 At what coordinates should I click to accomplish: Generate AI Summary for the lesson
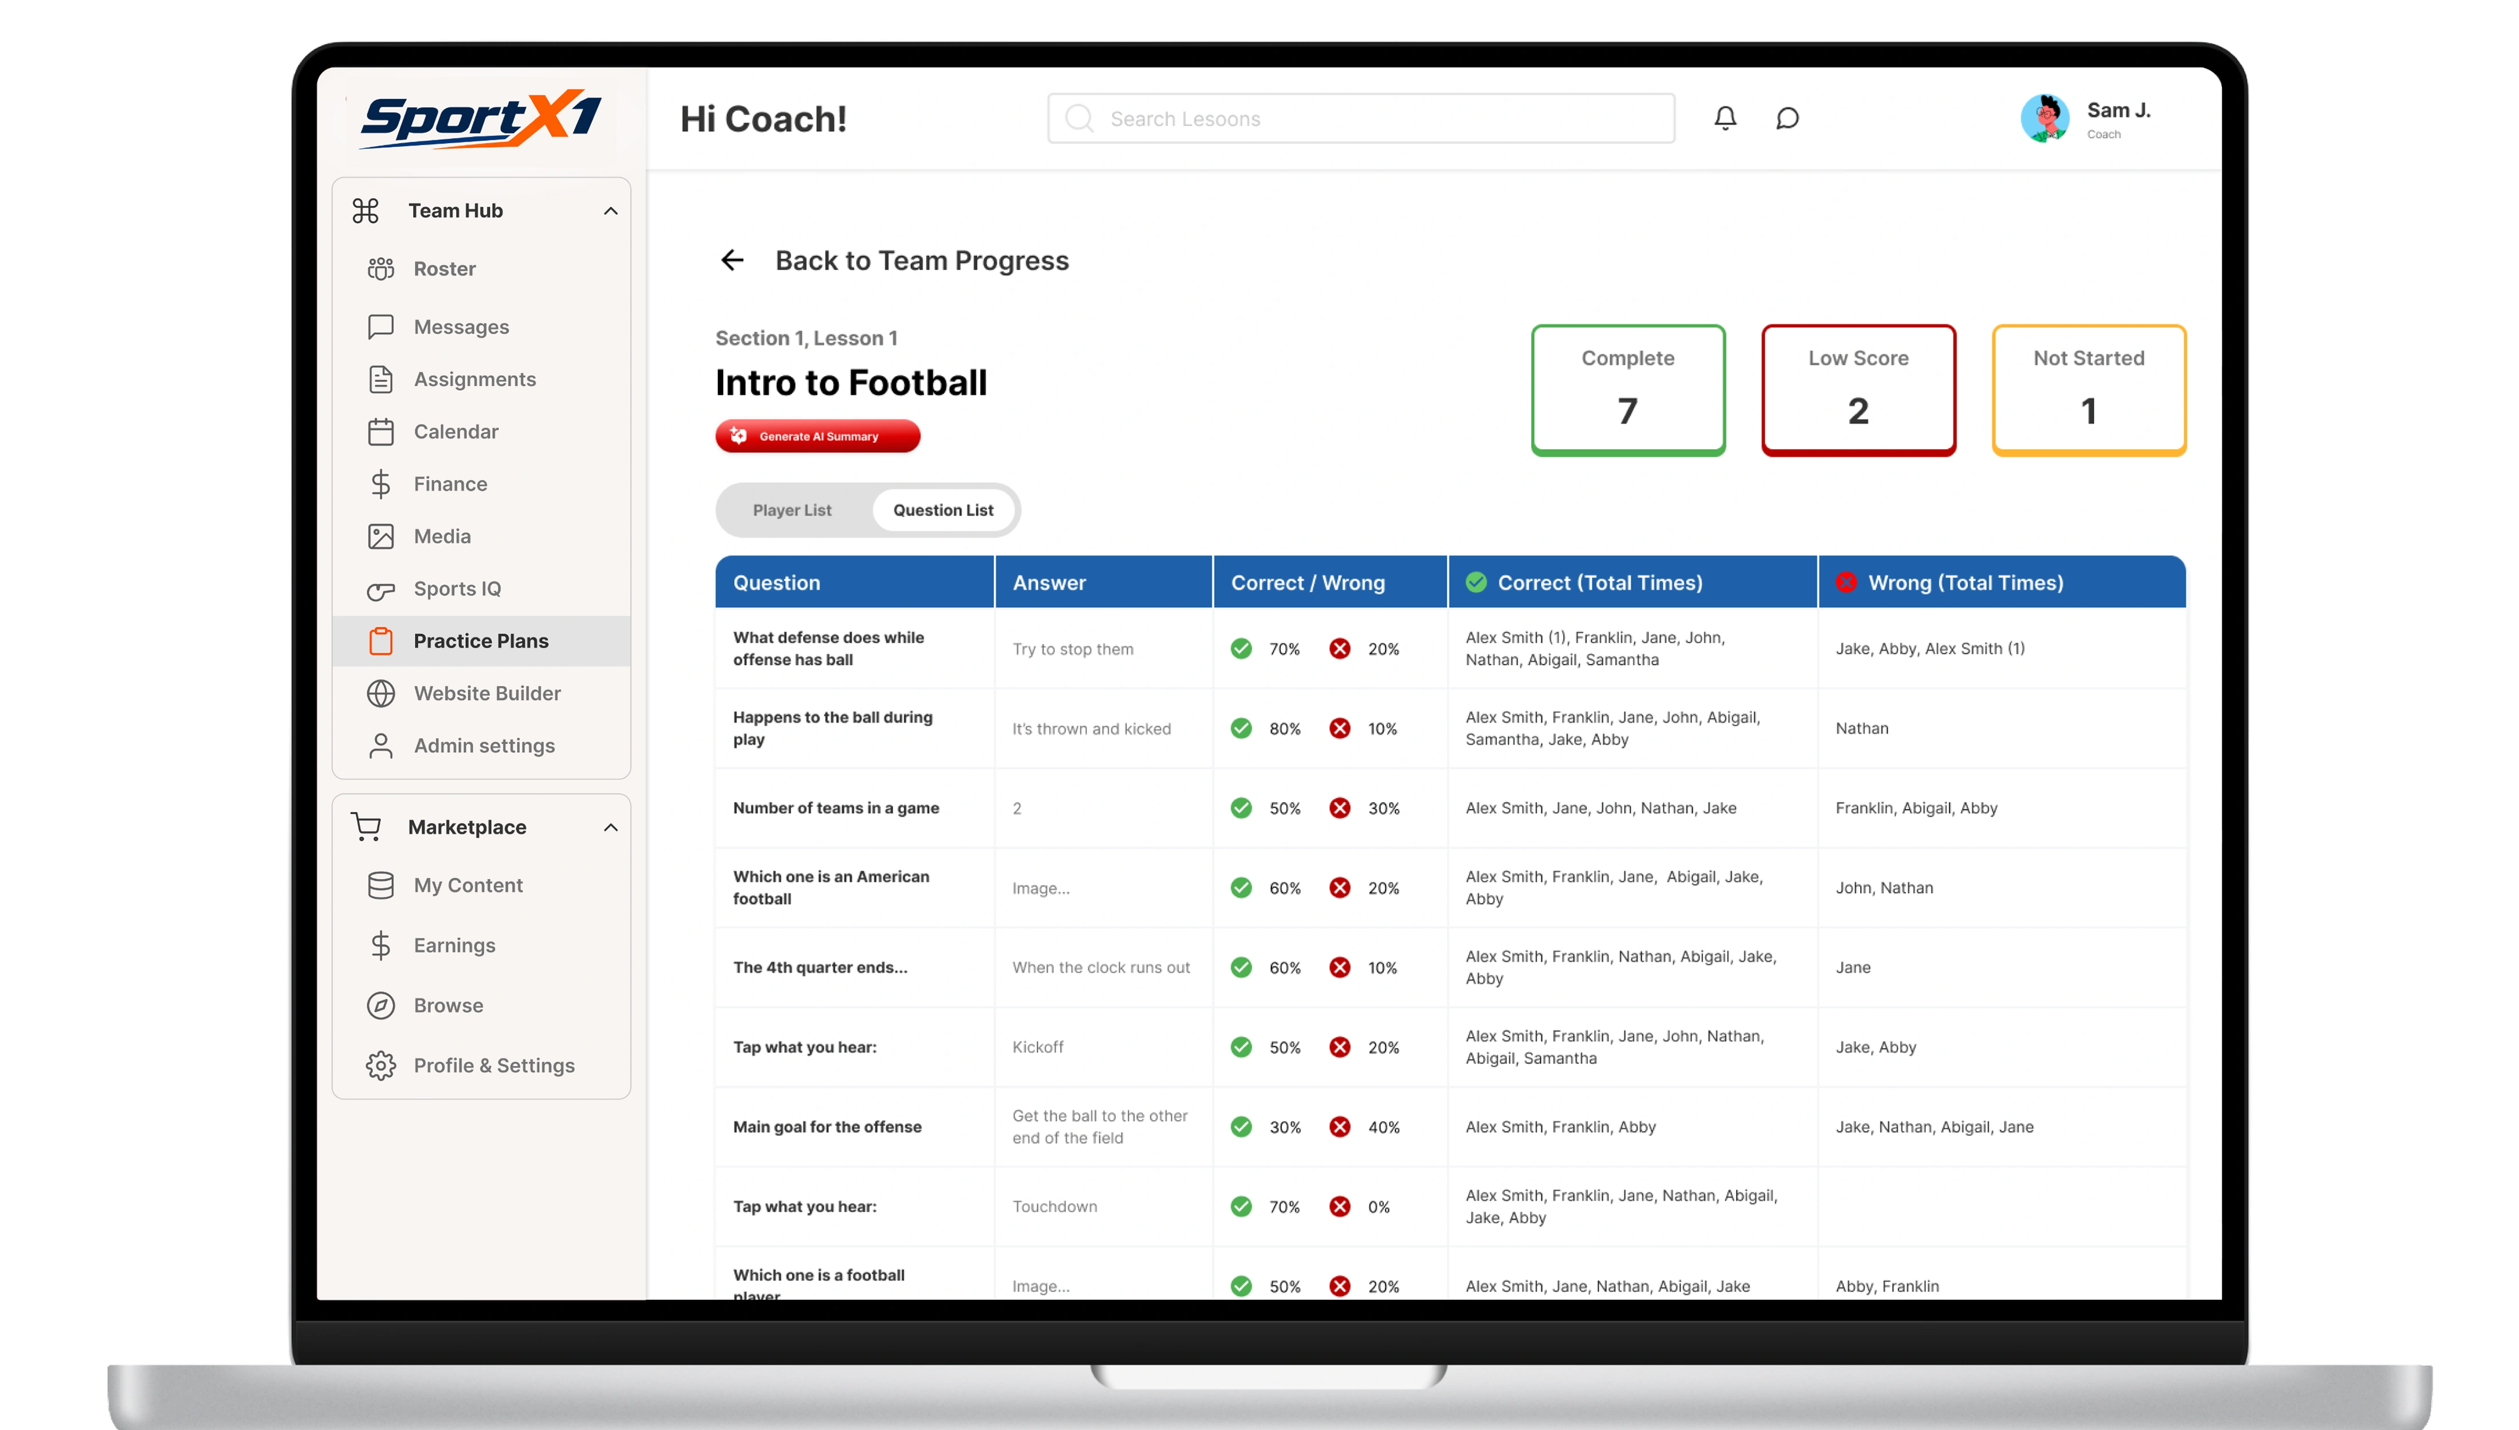(817, 436)
